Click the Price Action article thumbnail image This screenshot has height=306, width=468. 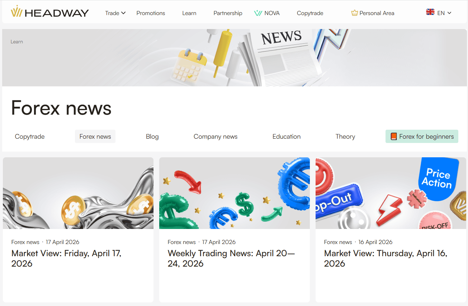[x=391, y=193]
